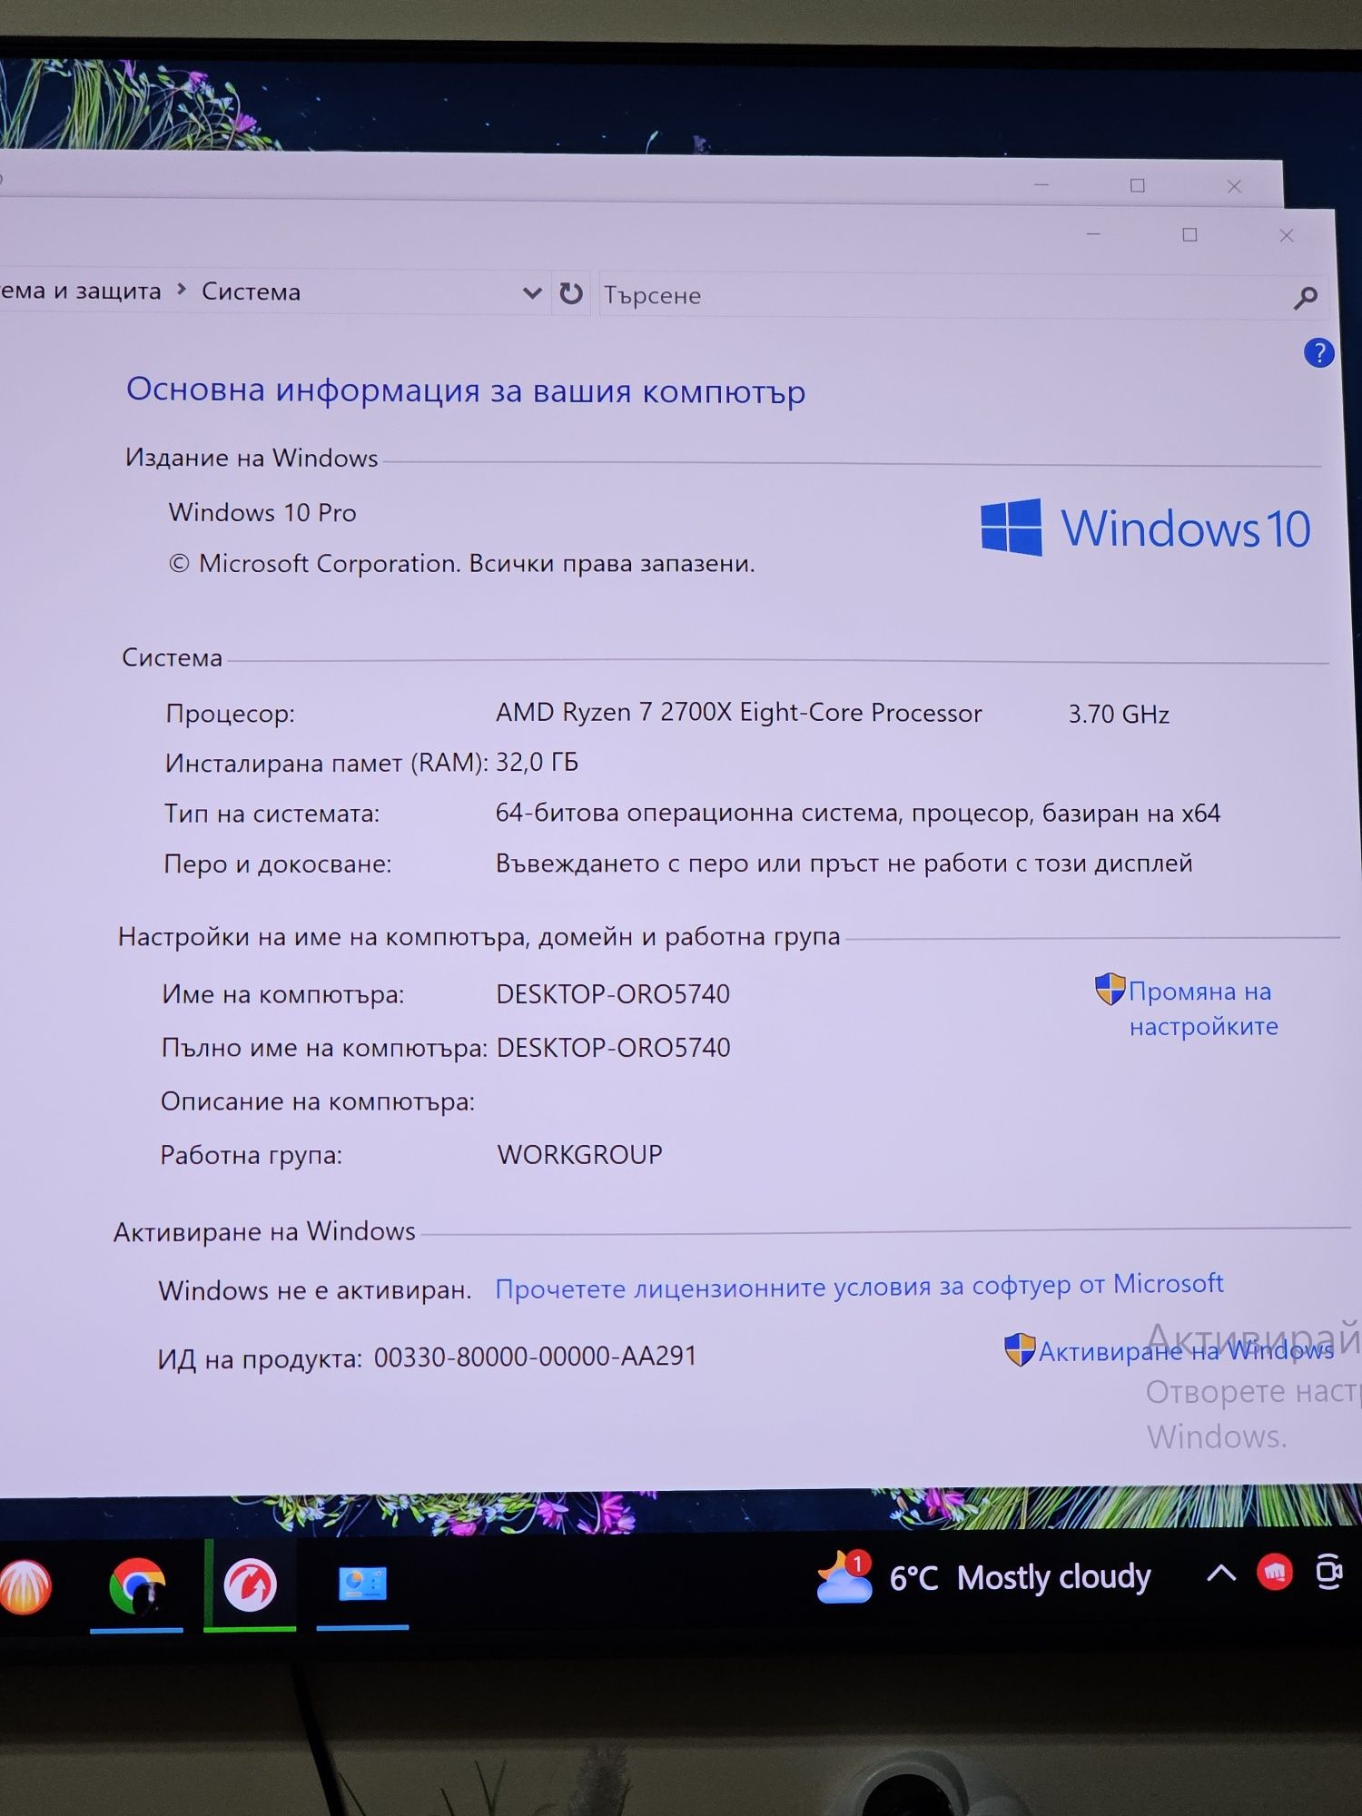Open the orange striped app on taskbar
This screenshot has height=1816, width=1362.
(x=25, y=1587)
